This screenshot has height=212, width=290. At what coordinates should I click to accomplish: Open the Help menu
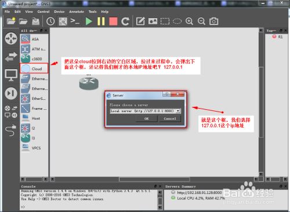click(x=105, y=12)
